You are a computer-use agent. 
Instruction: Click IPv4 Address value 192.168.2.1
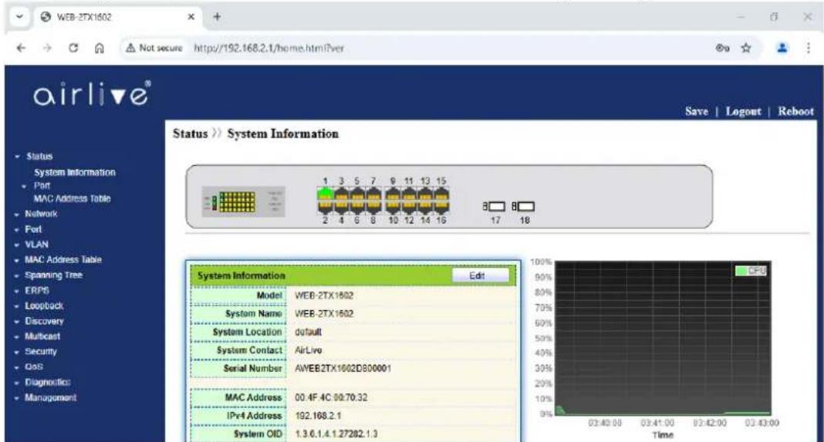click(x=318, y=416)
